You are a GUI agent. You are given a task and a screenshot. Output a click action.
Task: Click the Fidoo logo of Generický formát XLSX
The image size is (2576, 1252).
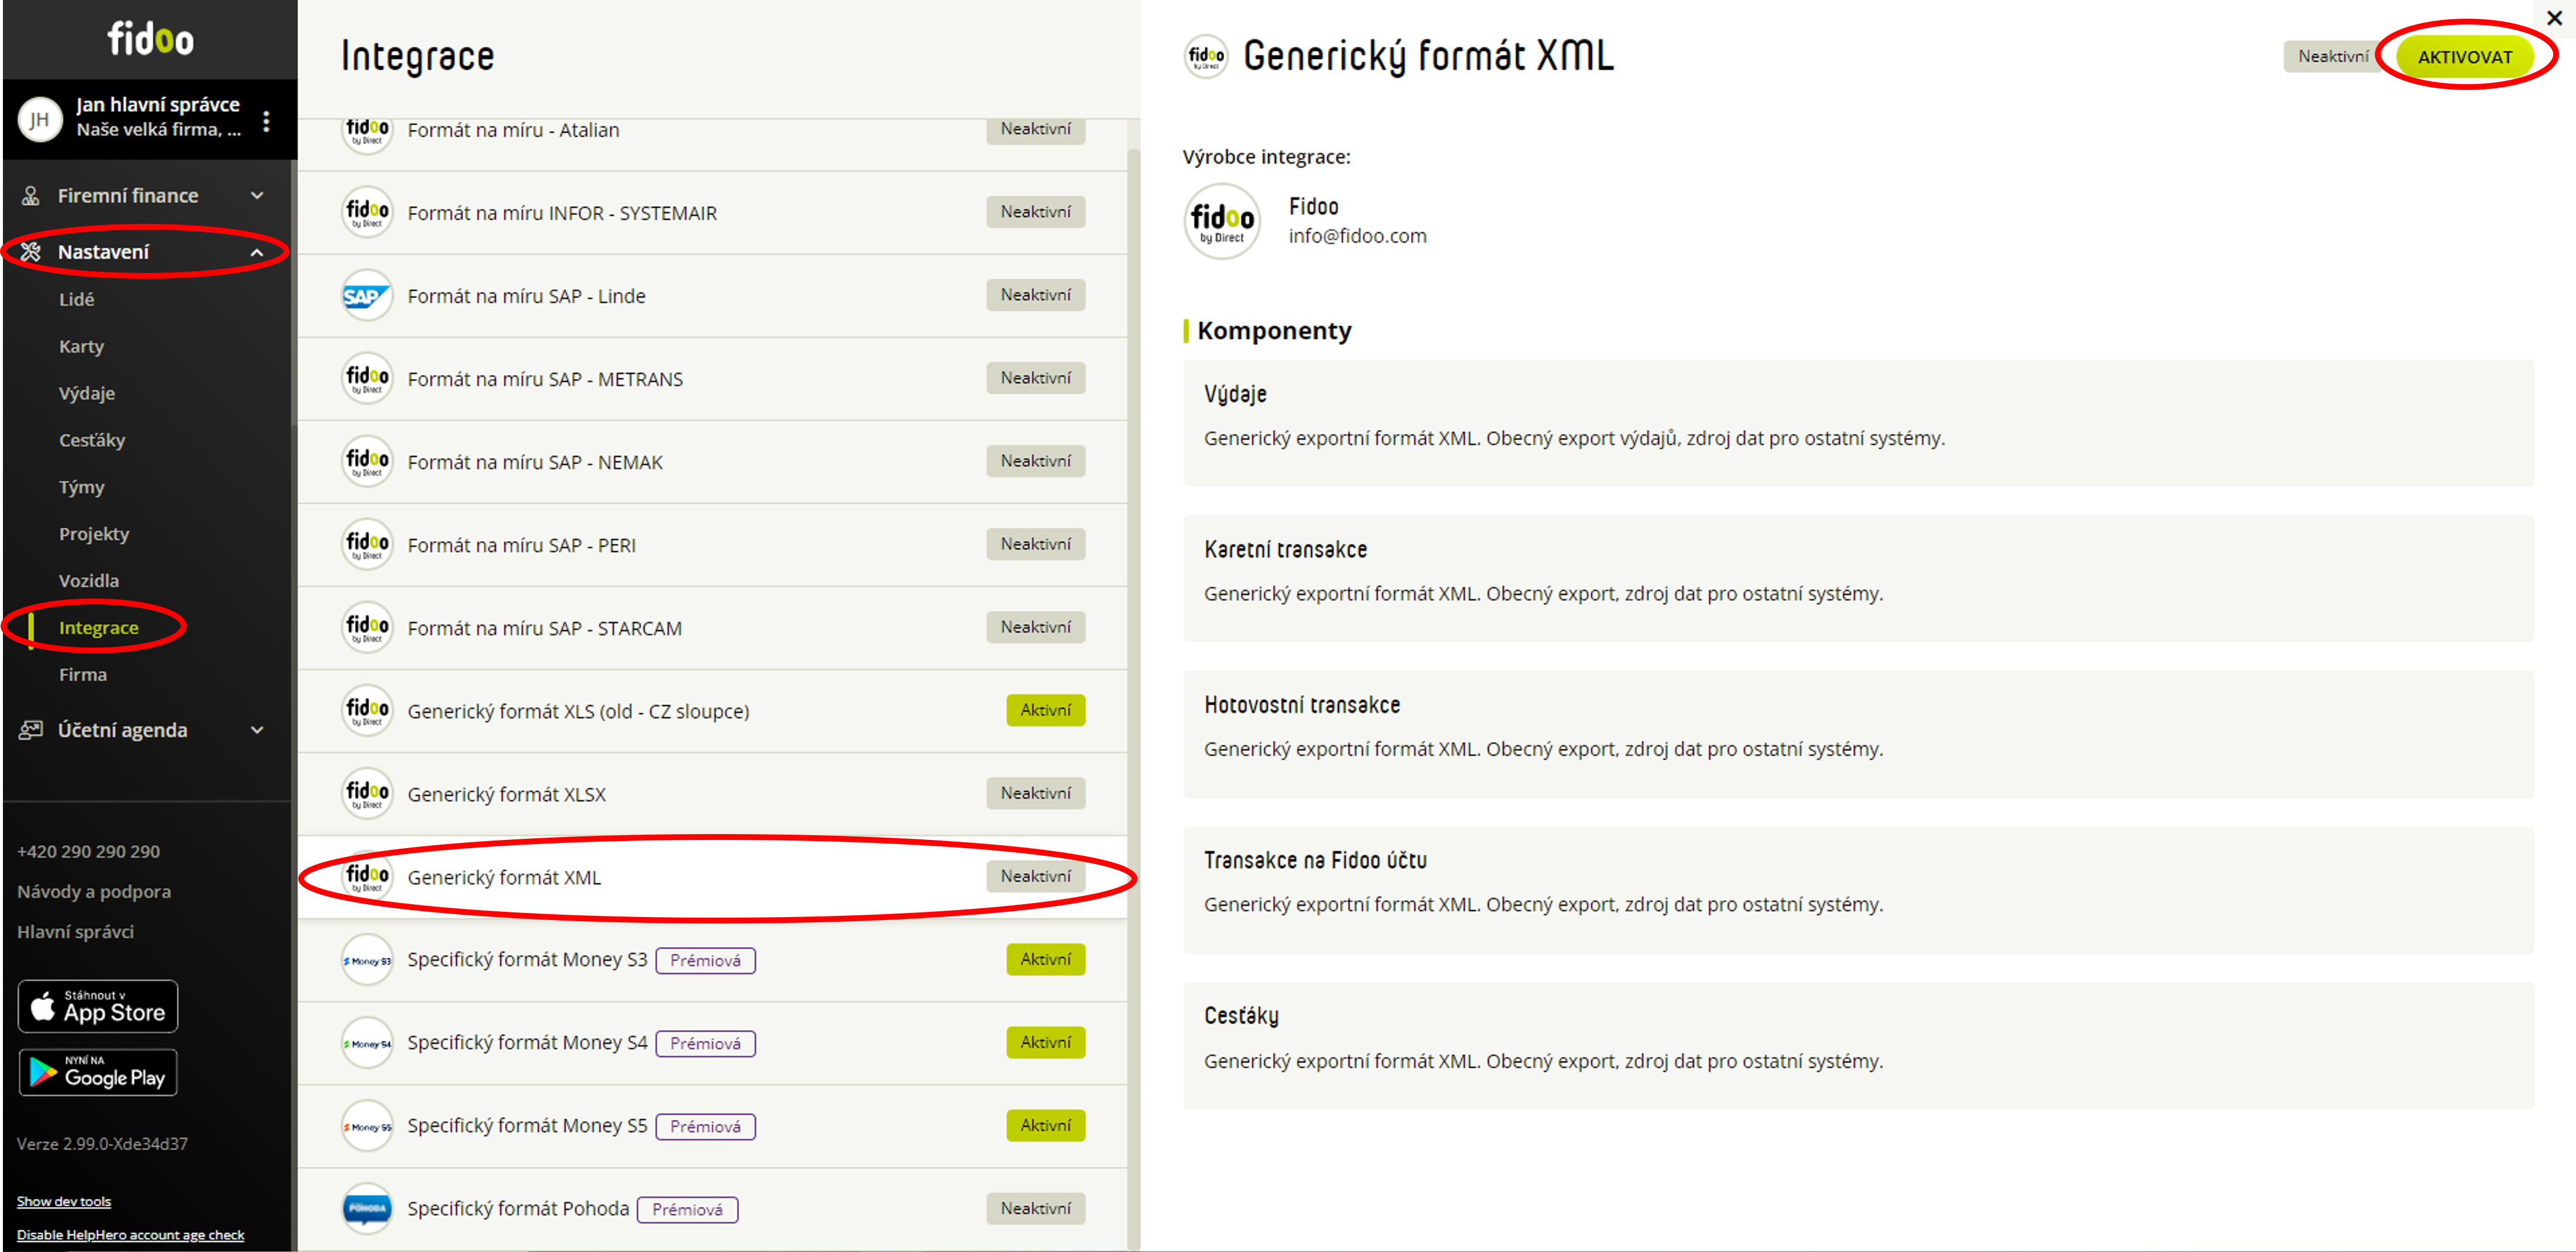[367, 793]
